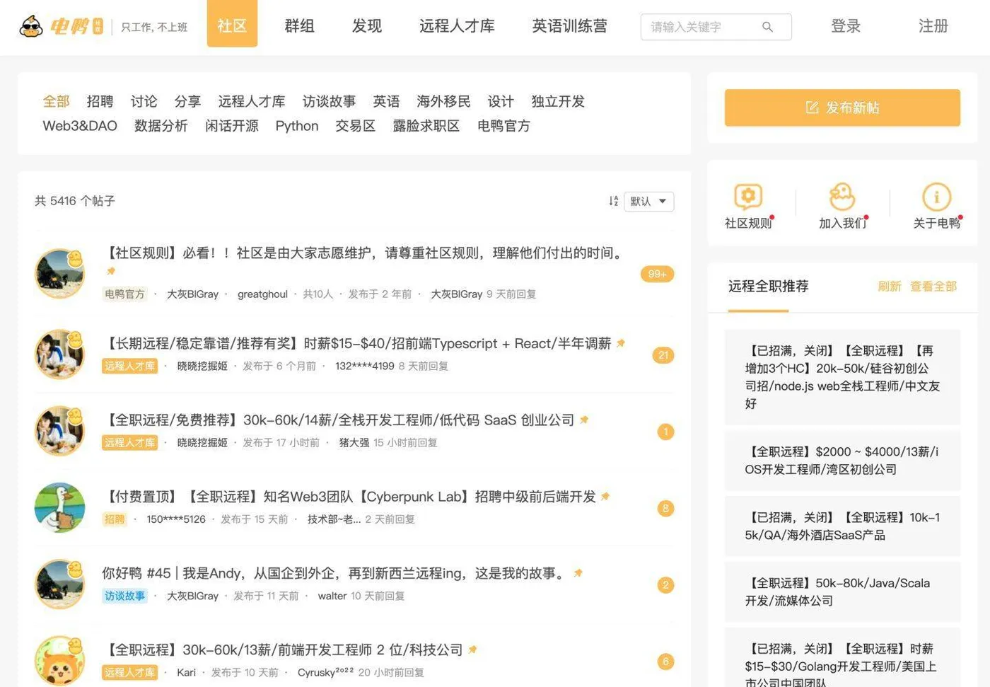Open the 加入我们 duck icon
This screenshot has height=687, width=990.
842,196
